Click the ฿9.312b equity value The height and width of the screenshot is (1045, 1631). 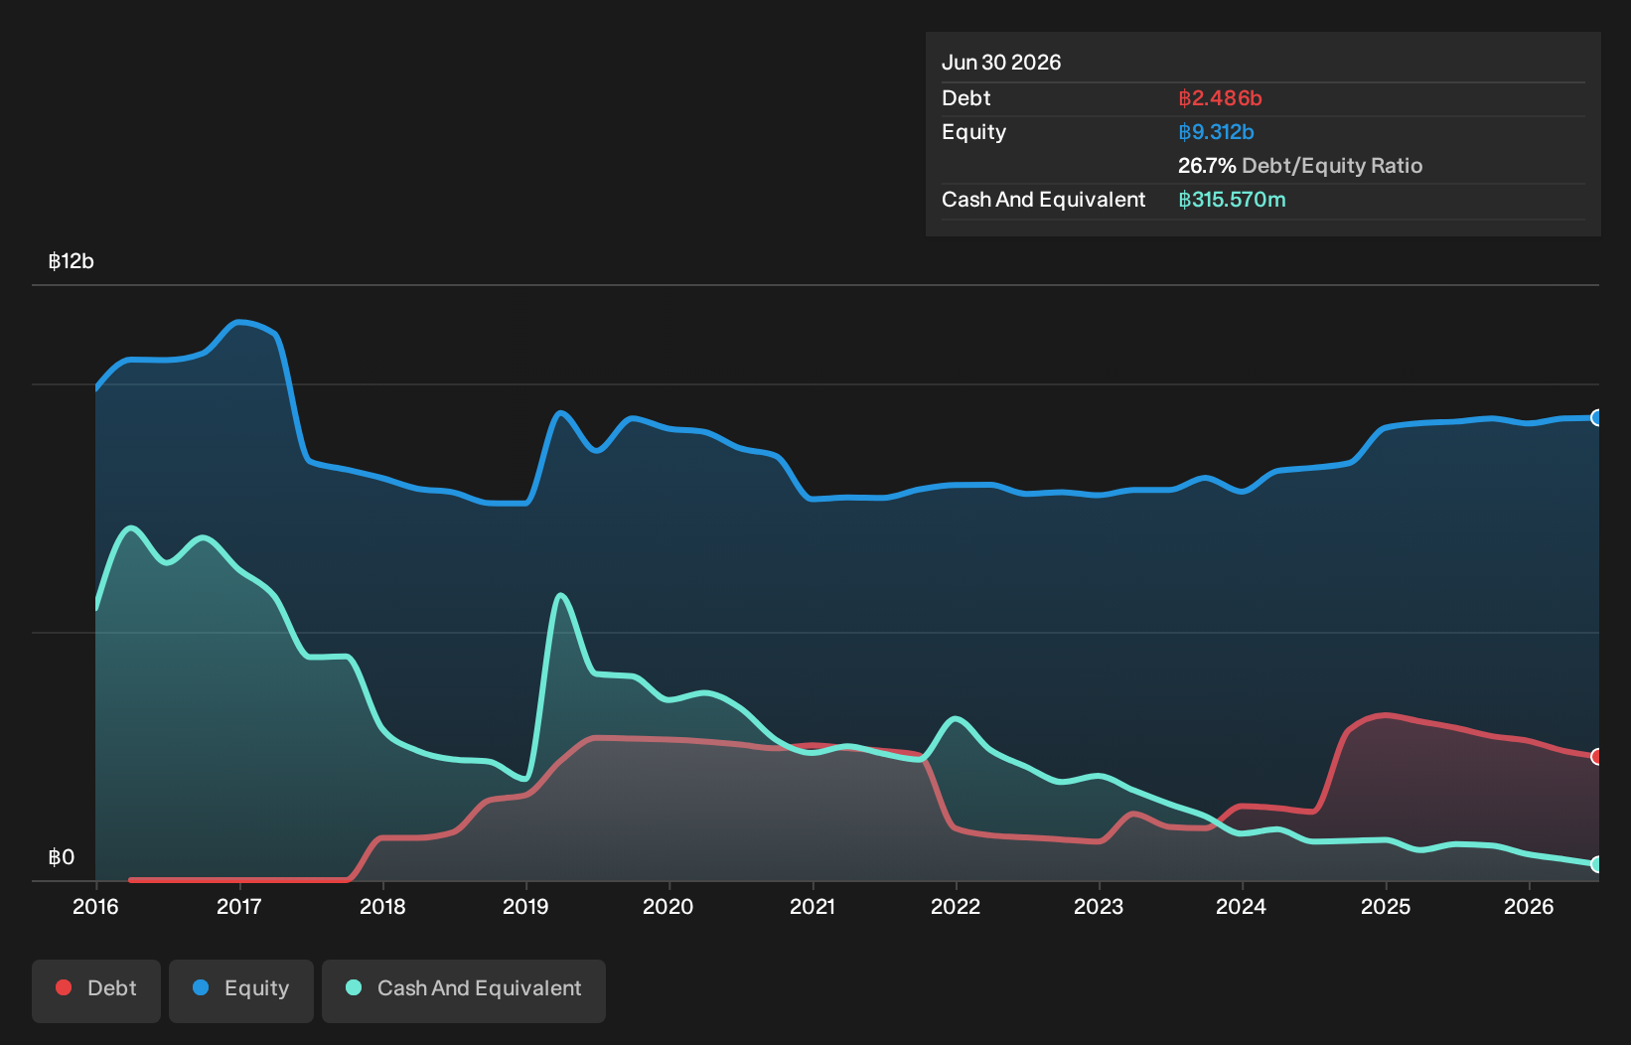(x=1216, y=132)
